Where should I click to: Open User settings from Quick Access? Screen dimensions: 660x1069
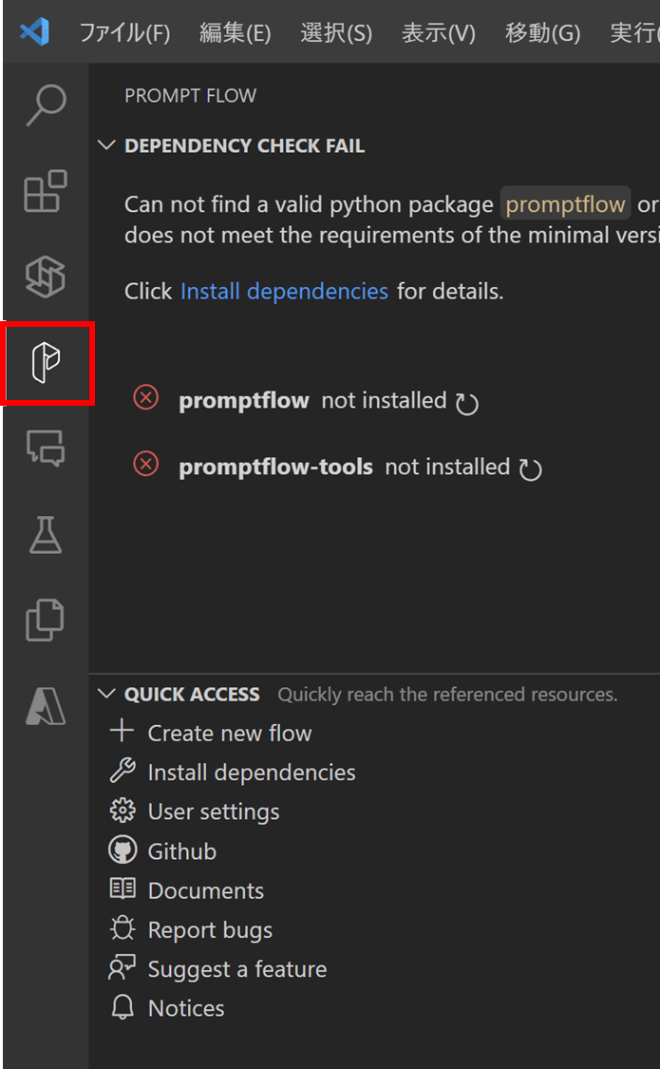(213, 812)
